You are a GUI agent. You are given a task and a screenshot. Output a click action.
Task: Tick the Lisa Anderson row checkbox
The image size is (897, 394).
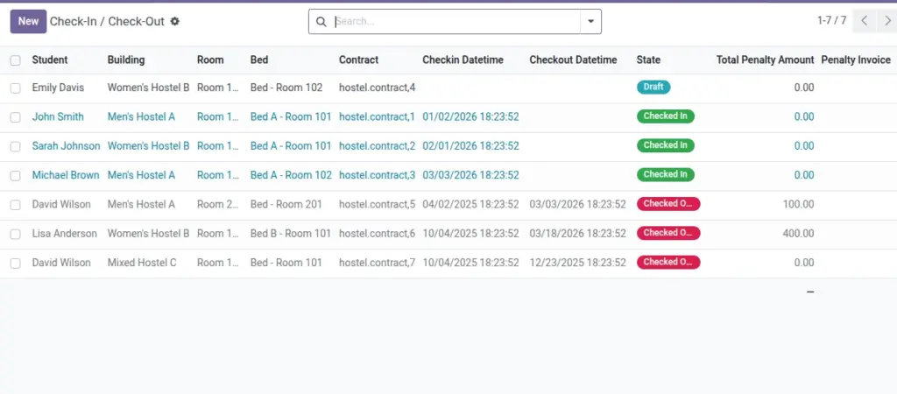16,234
